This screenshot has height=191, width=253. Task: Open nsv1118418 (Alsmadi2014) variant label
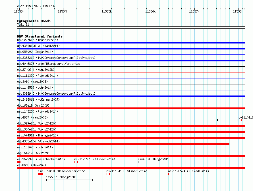point(127,171)
